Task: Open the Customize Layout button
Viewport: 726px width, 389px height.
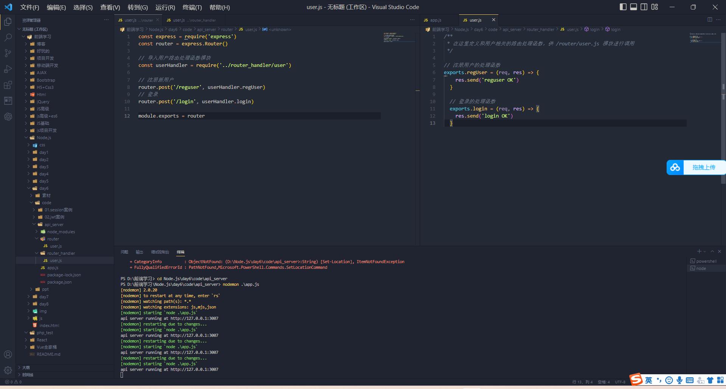Action: point(655,7)
